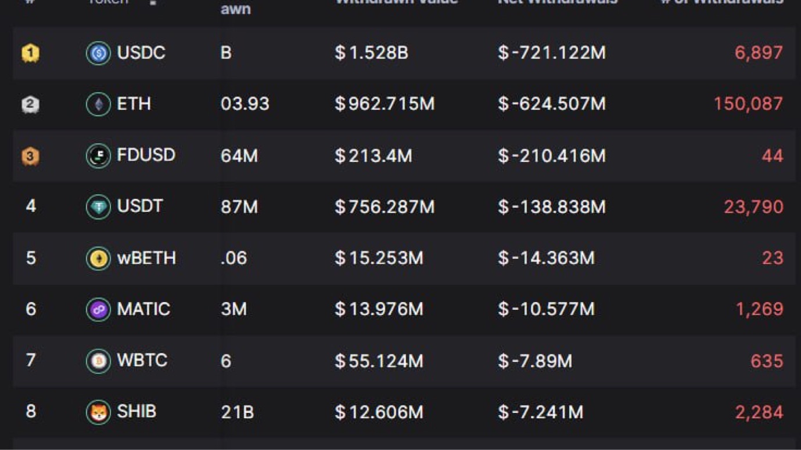
Task: Click the SHIB dog icon
Action: point(98,412)
